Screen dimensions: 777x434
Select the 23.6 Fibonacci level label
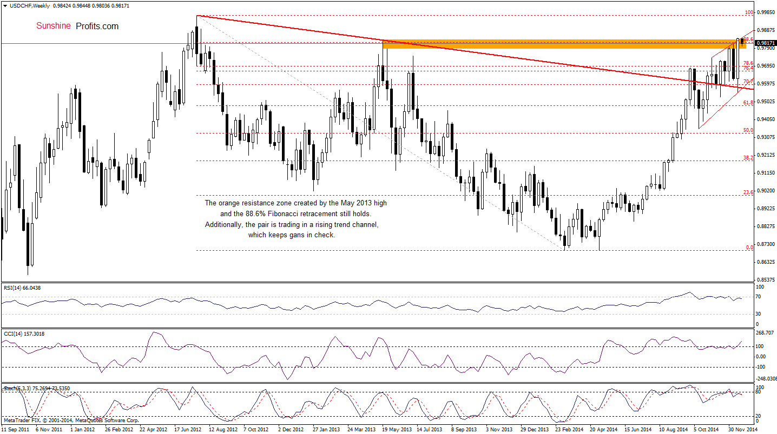(x=748, y=192)
